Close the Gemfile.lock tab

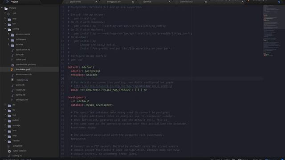pyautogui.click(x=206, y=2)
